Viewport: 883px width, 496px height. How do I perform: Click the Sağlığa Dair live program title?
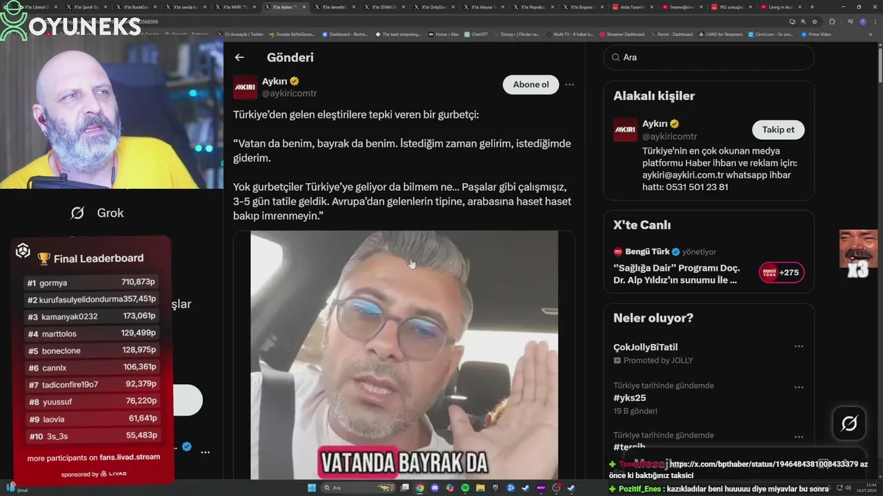677,274
